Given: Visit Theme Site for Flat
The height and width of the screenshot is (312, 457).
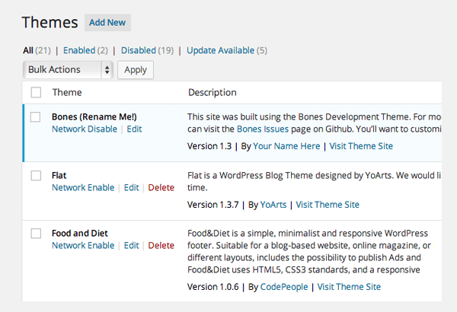Looking at the screenshot, I should point(328,205).
